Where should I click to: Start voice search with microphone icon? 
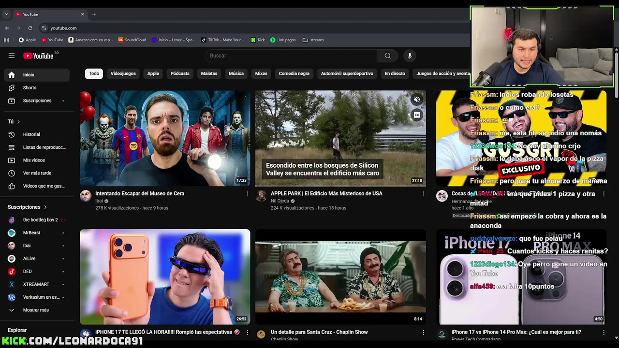point(410,56)
